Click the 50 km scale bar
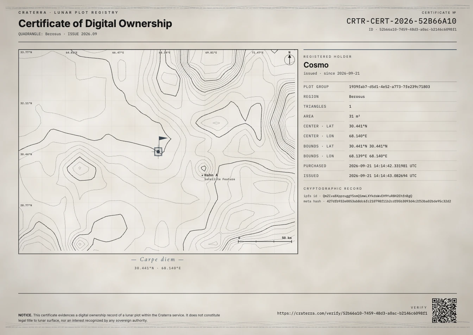 pyautogui.click(x=265, y=241)
